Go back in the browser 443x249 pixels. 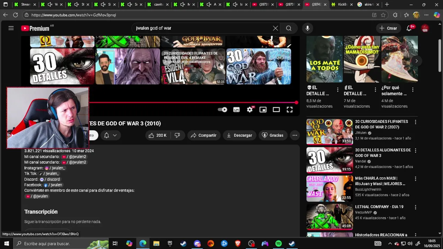(5, 15)
